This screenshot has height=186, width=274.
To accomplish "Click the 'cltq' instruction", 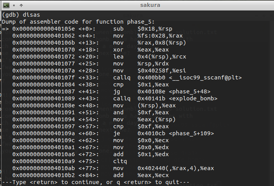I will click(x=120, y=161).
